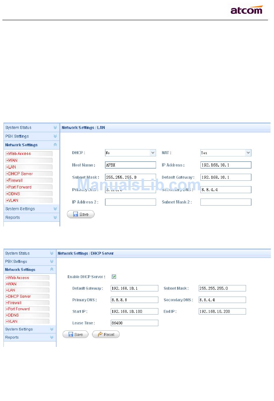The image size is (274, 401).
Task: Expand PBX Settings in the LAN screenshot sidebar
Action: tap(31, 136)
